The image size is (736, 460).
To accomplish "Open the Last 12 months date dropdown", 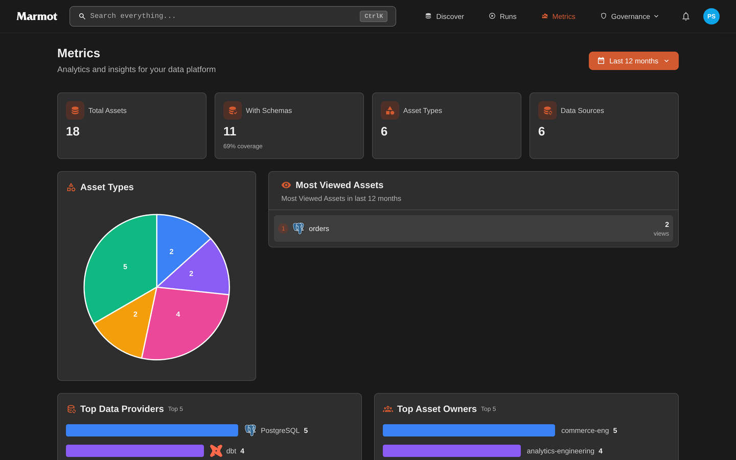I will pos(634,61).
